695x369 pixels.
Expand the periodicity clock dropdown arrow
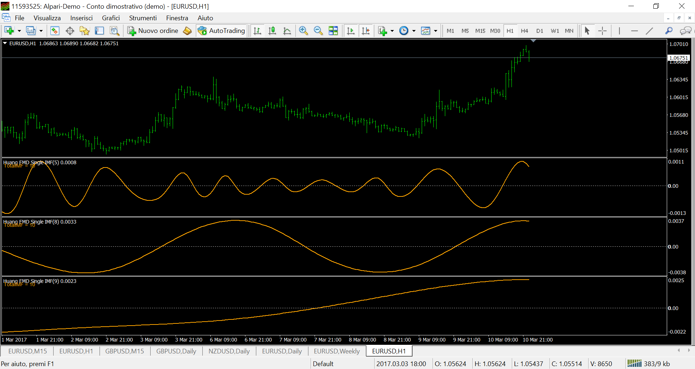pyautogui.click(x=414, y=31)
